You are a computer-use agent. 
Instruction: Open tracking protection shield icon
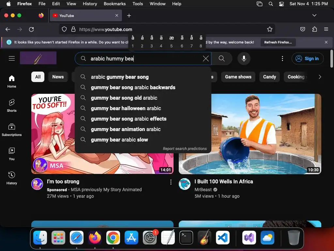(x=64, y=29)
